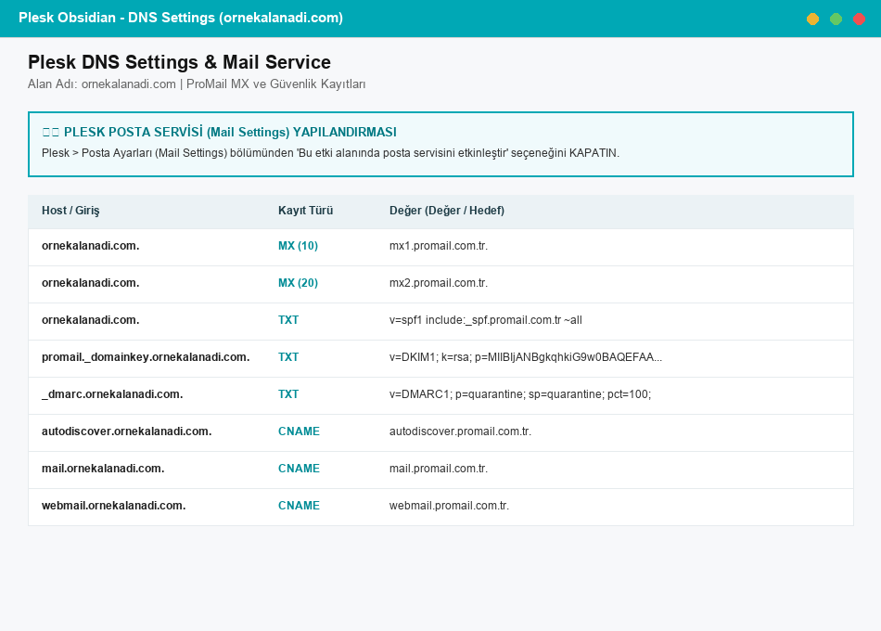Viewport: 881px width, 631px height.
Task: Select the value 'webmail.promail.com.tr.'
Action: 449,506
